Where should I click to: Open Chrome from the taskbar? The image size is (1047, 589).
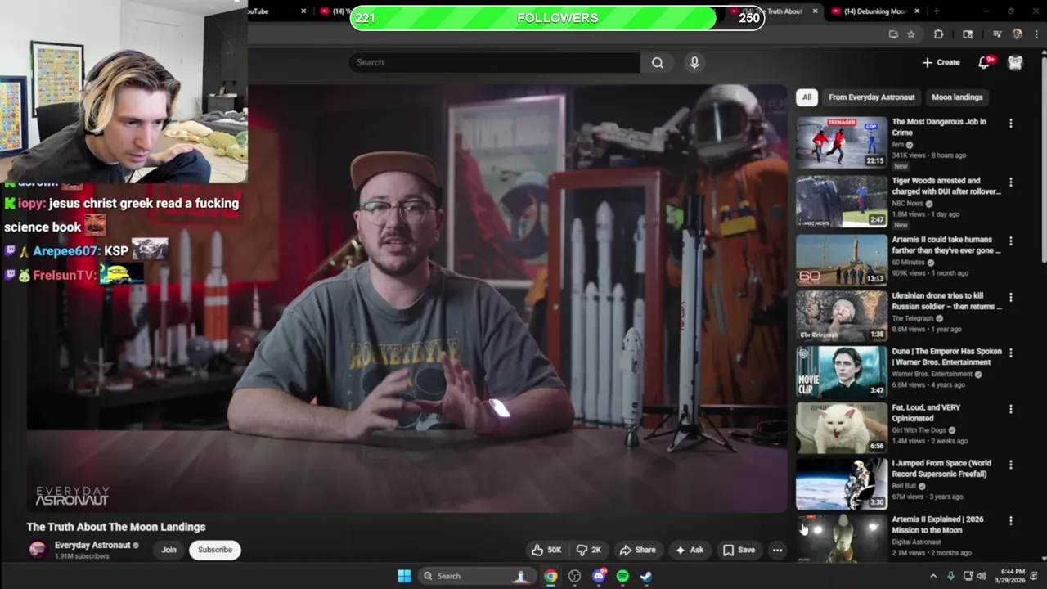click(x=550, y=576)
